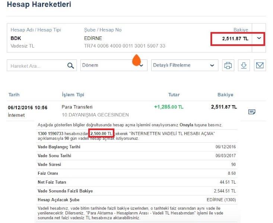Click the Vade Sonunda Faizli Bakiye row
The height and width of the screenshot is (223, 273).
[137, 191]
